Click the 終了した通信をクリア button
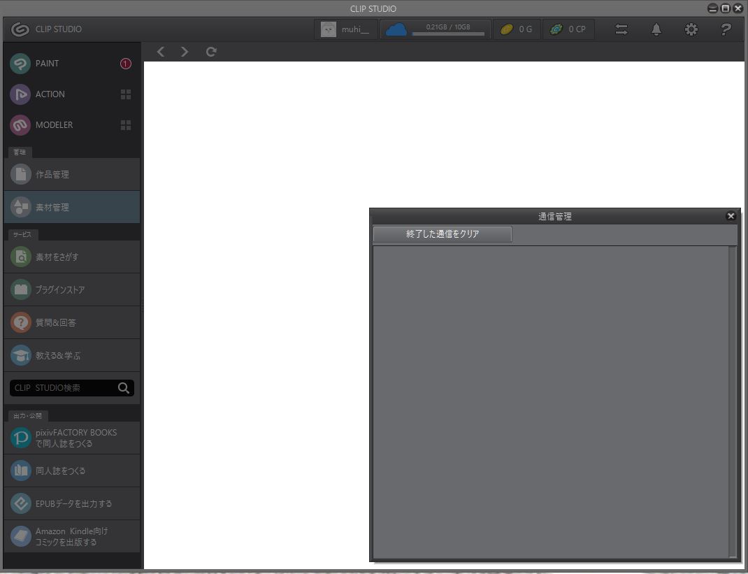The height and width of the screenshot is (574, 748). coord(443,234)
